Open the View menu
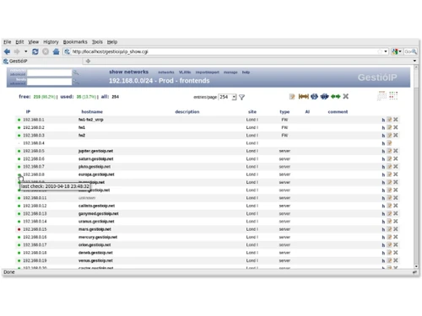422x316 pixels. coord(34,42)
